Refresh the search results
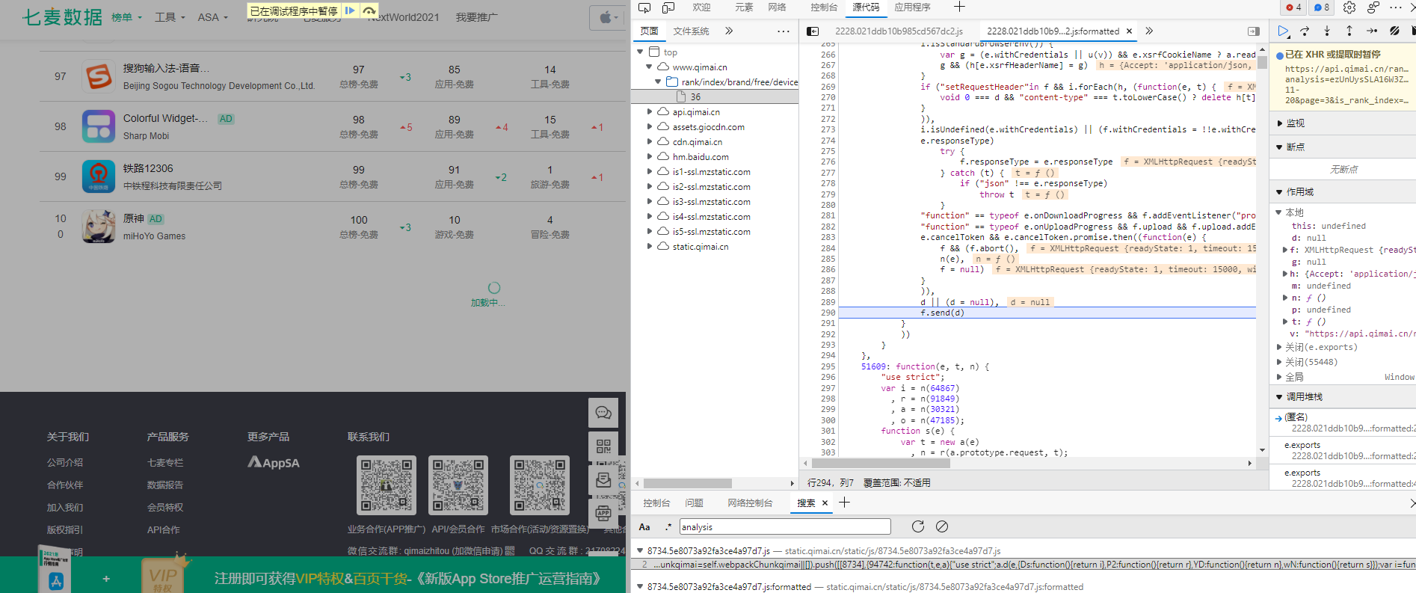Image resolution: width=1416 pixels, height=593 pixels. (918, 526)
